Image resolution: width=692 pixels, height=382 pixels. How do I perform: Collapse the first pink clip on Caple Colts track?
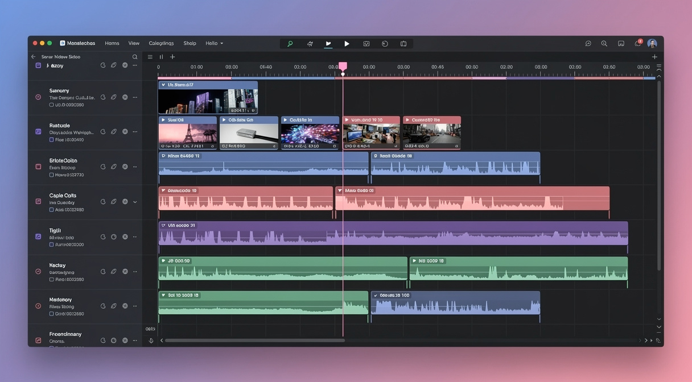163,190
